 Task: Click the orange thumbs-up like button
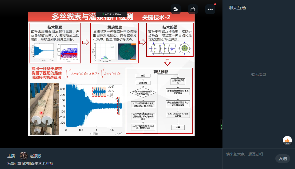287,141
